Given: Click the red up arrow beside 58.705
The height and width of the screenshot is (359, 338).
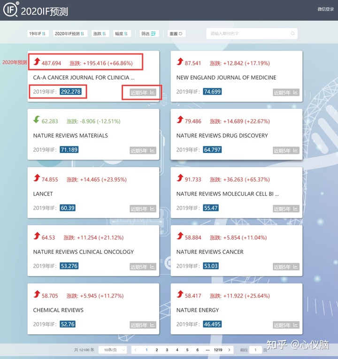Looking at the screenshot, I should (37, 294).
